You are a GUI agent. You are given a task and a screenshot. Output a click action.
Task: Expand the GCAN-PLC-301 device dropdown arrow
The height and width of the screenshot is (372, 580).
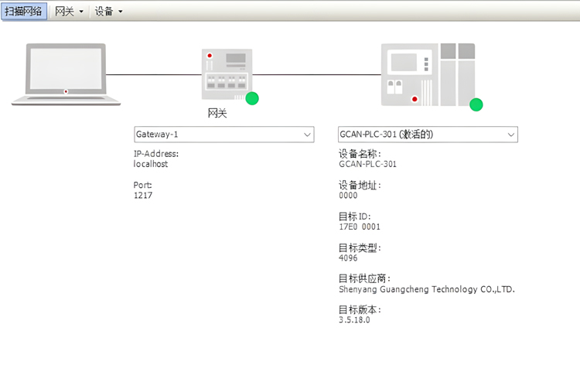510,135
